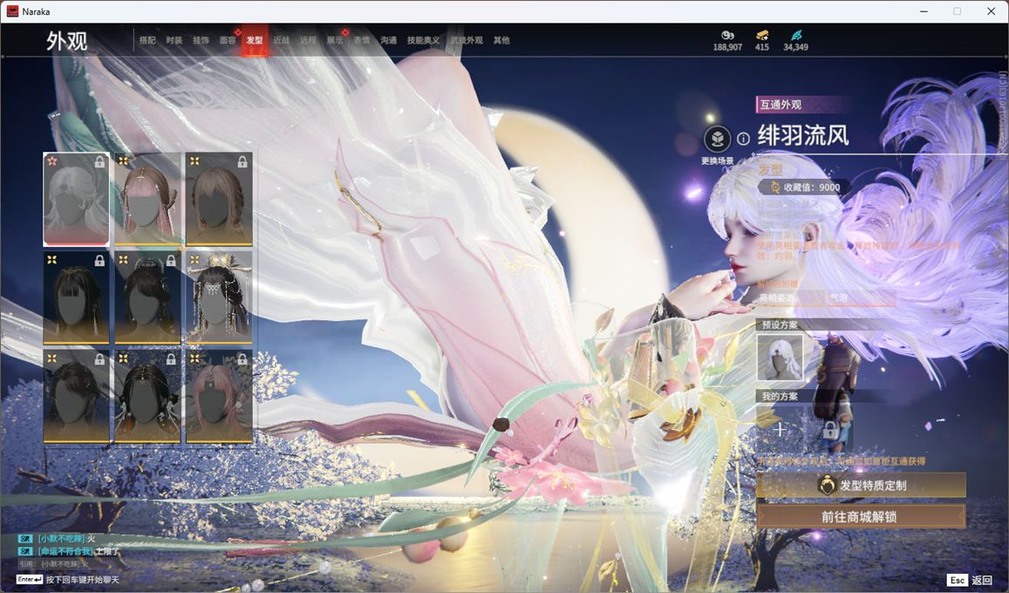Open the info icon beside 绯羽流风
Screen dimensions: 1009x593
[743, 139]
